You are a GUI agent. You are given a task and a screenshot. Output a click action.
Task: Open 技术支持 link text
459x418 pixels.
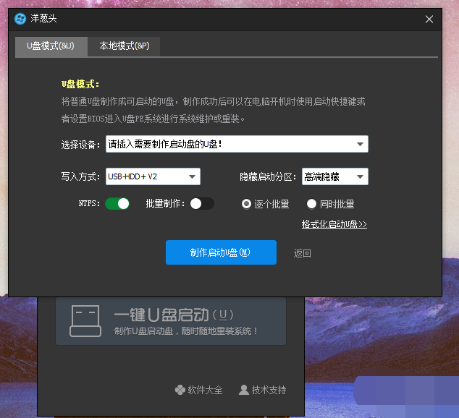[269, 390]
